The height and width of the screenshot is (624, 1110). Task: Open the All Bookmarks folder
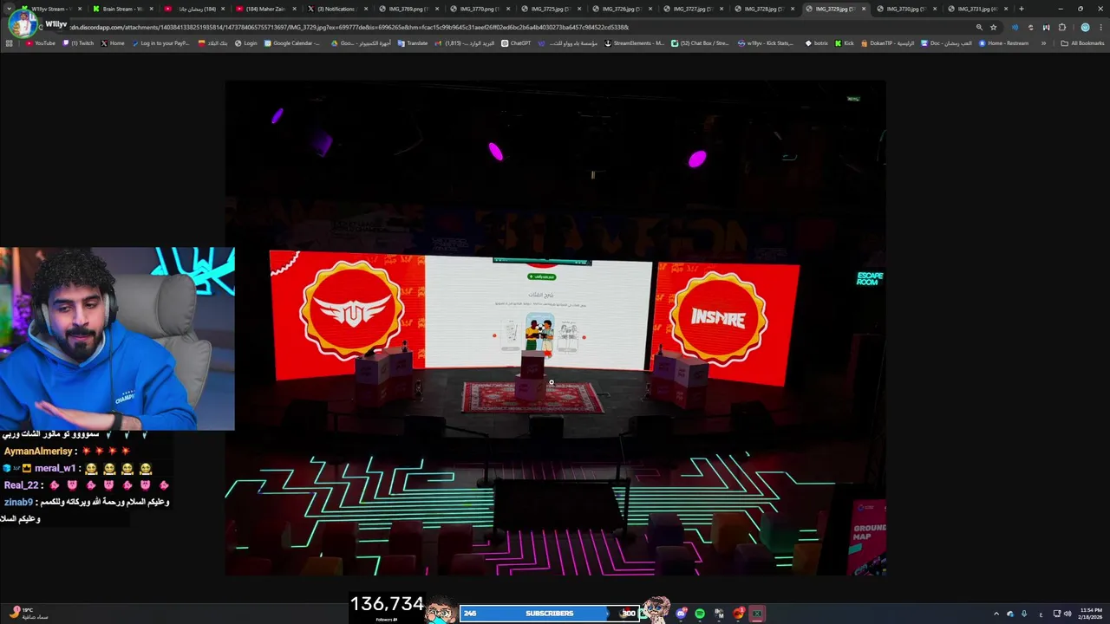[1082, 43]
